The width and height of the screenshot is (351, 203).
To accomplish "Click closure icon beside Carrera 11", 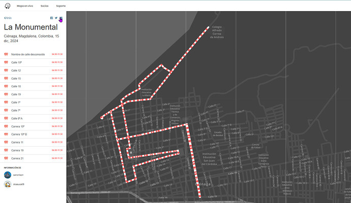I will (x=6, y=143).
